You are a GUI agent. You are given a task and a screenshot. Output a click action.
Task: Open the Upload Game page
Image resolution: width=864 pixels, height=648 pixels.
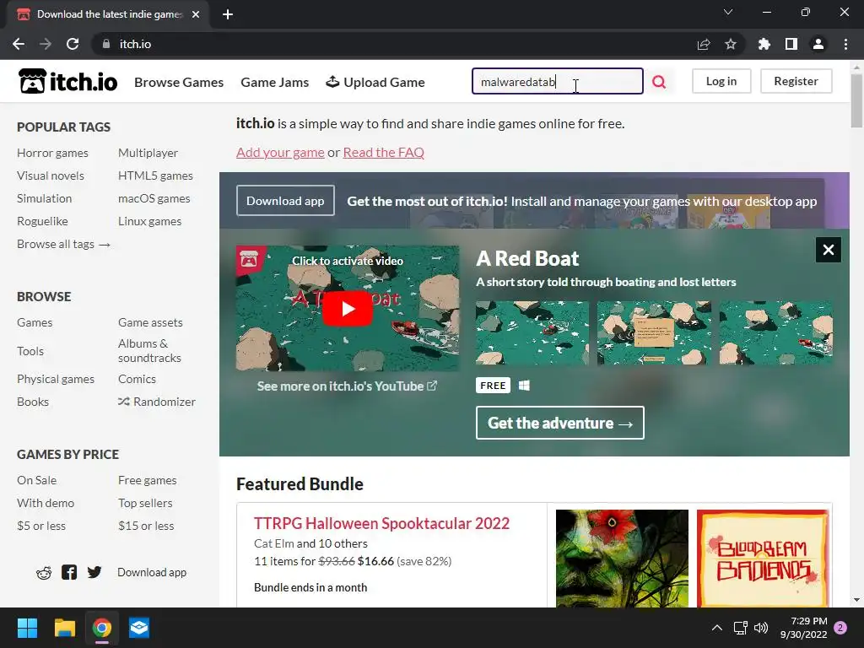point(375,82)
